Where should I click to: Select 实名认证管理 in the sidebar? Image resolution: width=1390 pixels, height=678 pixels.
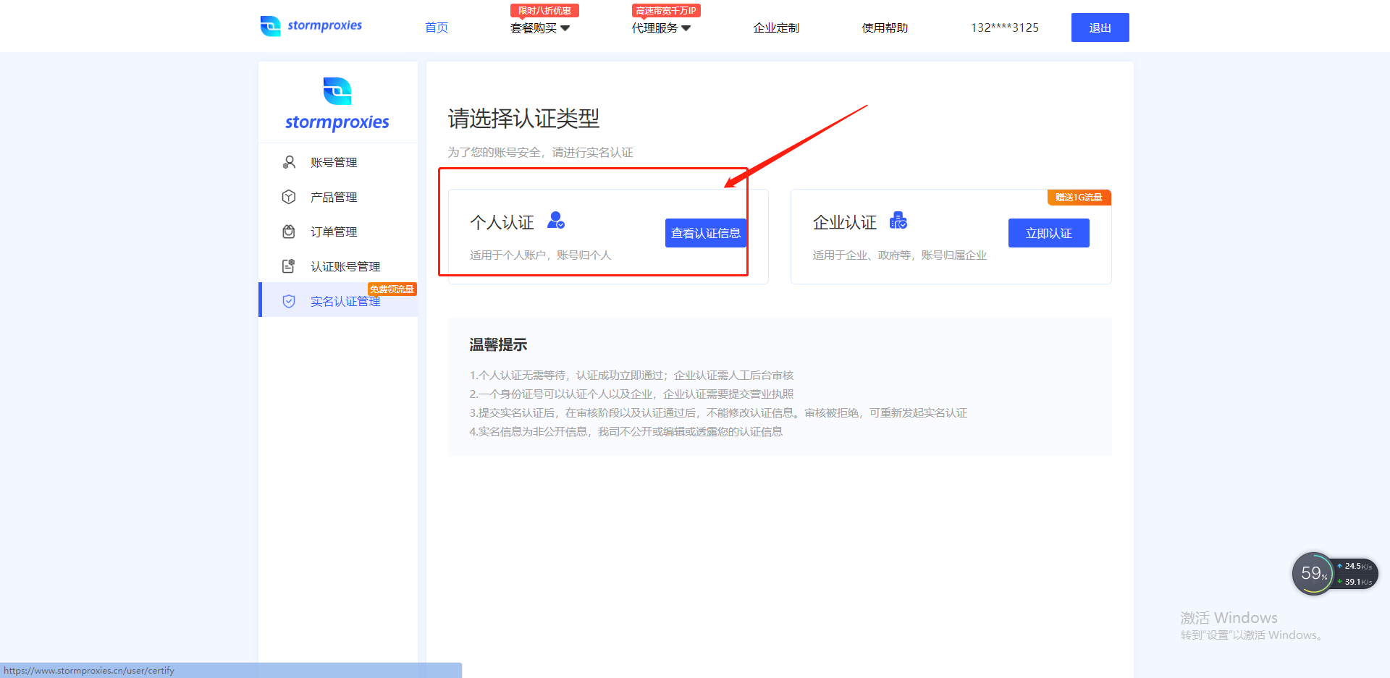338,301
